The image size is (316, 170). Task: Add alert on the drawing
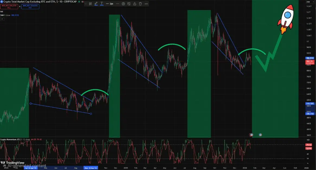coord(129,4)
